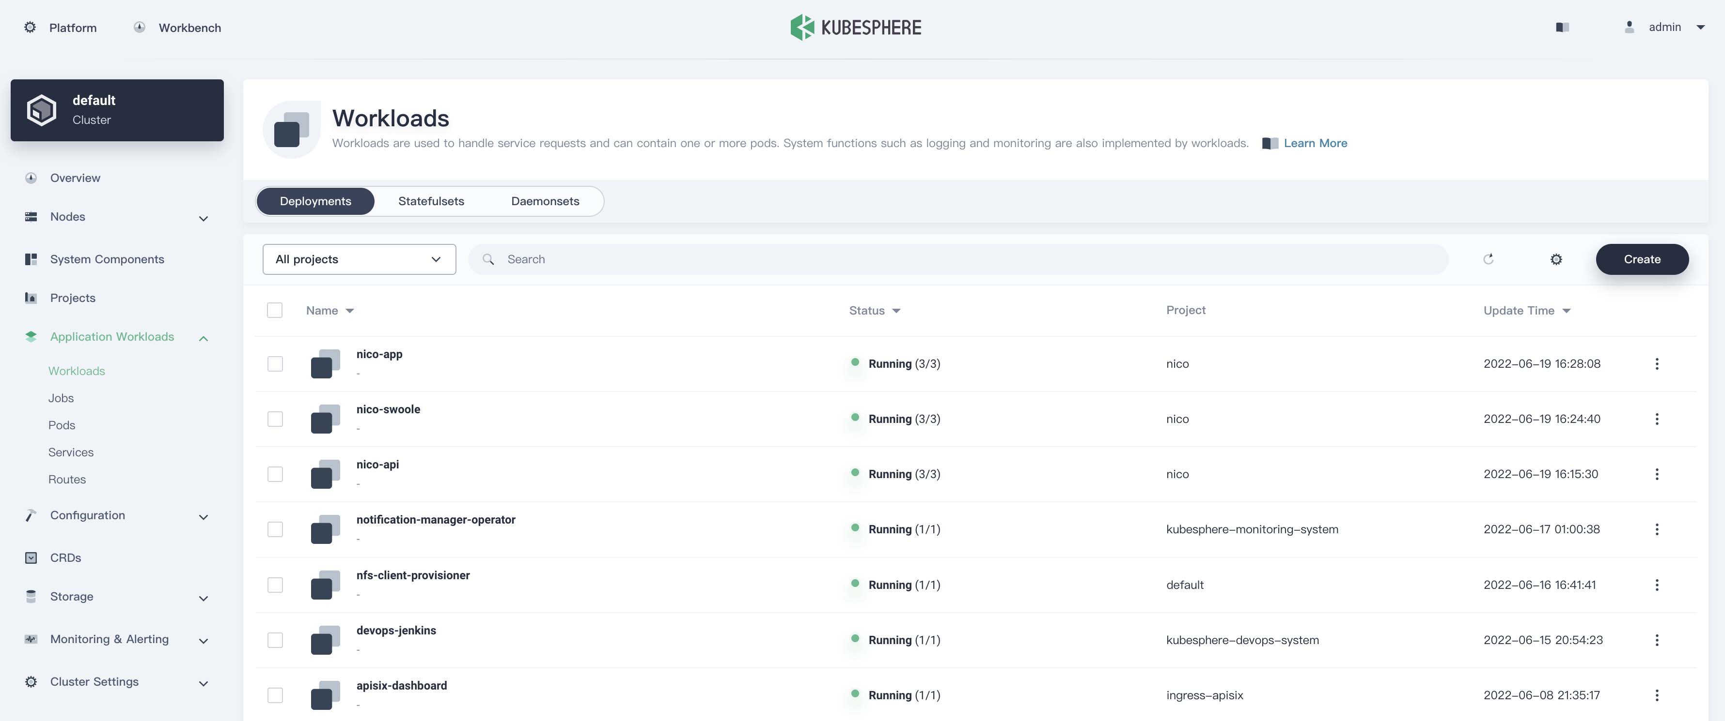Switch to the Deployments tab

coord(315,201)
